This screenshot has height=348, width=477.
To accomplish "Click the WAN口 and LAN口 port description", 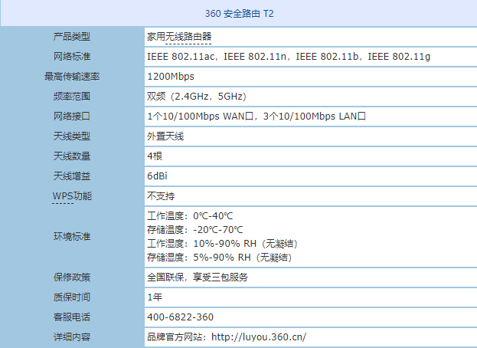I will point(256,117).
